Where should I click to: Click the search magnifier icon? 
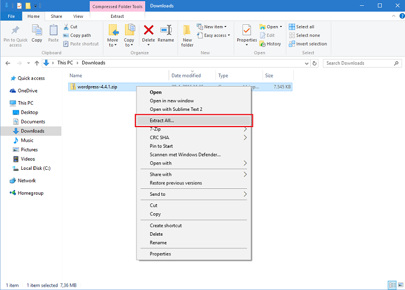click(396, 63)
